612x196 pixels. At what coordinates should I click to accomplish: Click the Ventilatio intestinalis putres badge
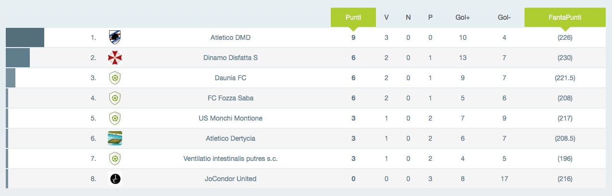(x=115, y=159)
